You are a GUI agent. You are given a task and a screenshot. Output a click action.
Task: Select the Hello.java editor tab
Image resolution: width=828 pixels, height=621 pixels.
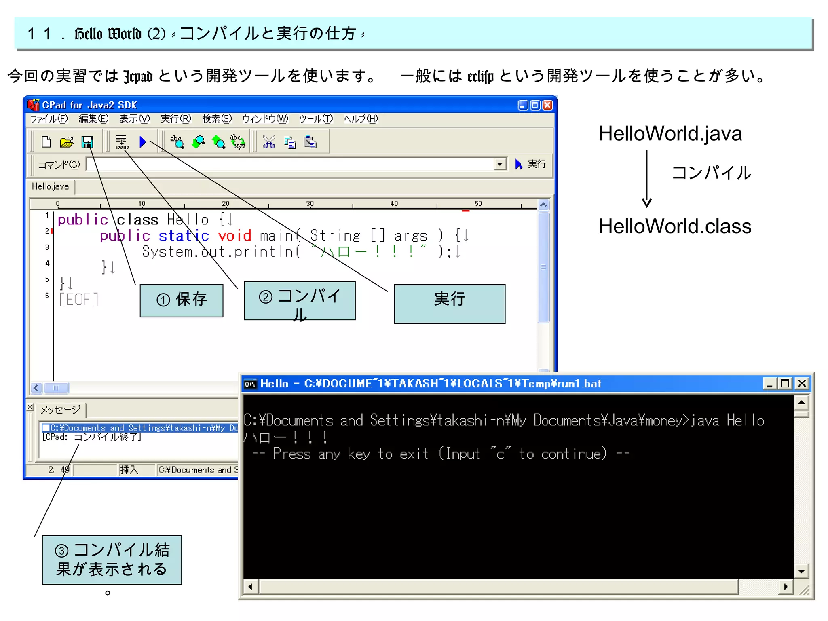(51, 186)
